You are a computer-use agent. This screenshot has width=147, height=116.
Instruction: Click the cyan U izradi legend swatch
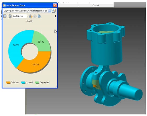point(23,82)
